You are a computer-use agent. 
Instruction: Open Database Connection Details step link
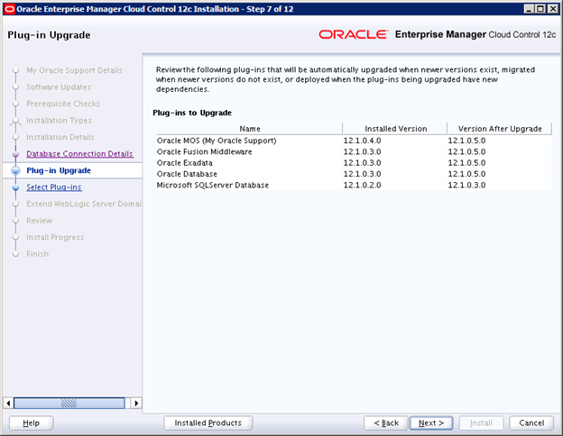point(79,154)
